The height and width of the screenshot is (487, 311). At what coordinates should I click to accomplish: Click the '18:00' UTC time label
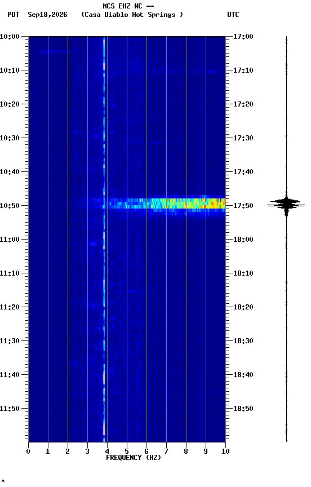tap(243, 240)
